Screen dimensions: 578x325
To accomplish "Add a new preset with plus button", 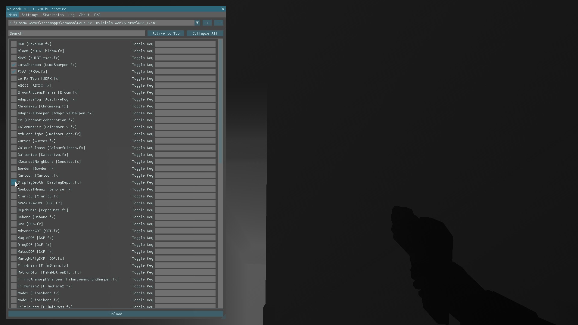I will (207, 23).
